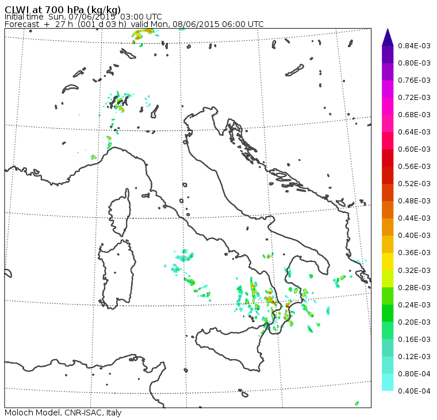437x420 pixels.
Task: Click the yellow colorbar segment above 0.32E-03
Action: tap(388, 261)
